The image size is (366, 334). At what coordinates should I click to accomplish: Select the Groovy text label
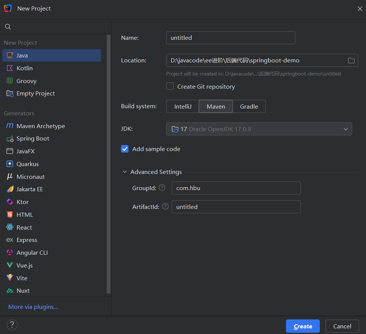point(26,81)
